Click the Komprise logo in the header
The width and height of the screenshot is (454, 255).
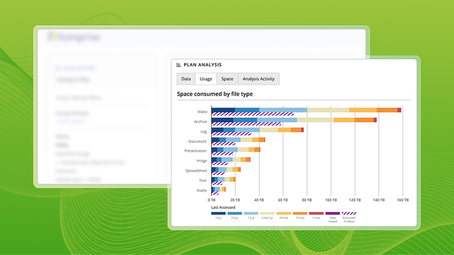coord(74,37)
